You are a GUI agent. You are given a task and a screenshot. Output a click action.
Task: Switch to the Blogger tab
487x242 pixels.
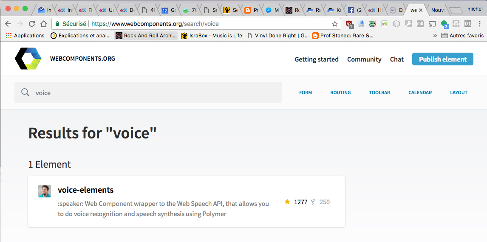[251, 10]
